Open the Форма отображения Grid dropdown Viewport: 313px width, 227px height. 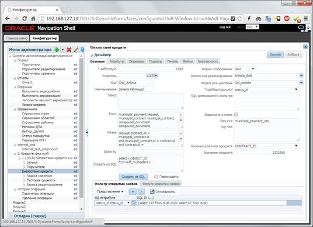click(245, 69)
